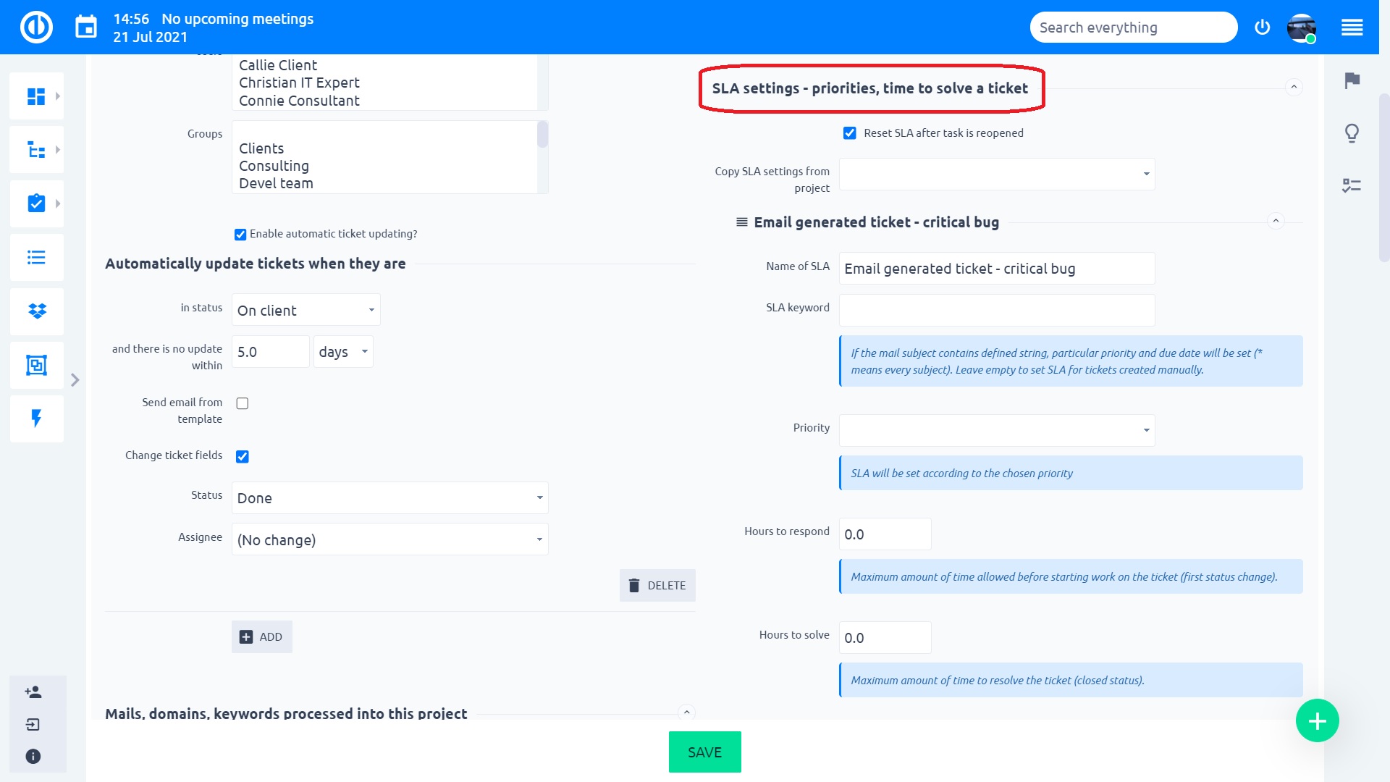Click the ADD button
Viewport: 1390px width, 782px height.
pyautogui.click(x=262, y=636)
